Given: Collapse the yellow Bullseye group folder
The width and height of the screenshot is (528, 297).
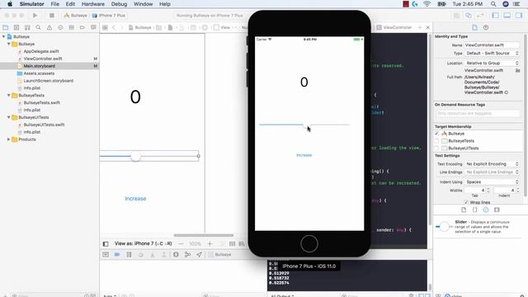Looking at the screenshot, I should click(x=9, y=44).
